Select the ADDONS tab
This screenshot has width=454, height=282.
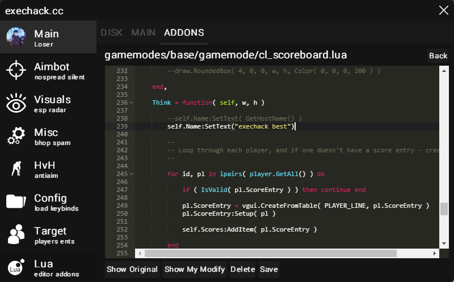point(184,33)
